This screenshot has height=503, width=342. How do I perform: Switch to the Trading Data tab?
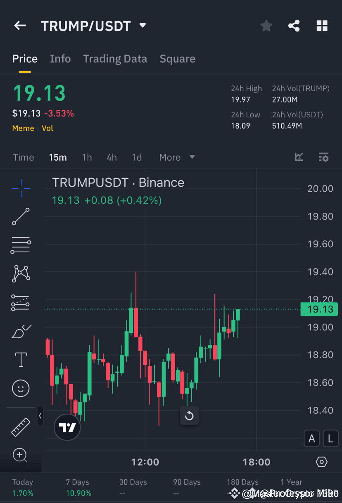115,59
